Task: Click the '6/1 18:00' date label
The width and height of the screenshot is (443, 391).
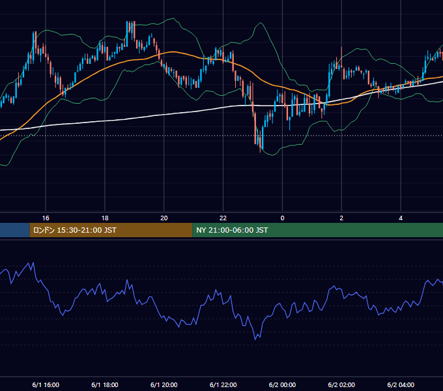Action: 105,384
